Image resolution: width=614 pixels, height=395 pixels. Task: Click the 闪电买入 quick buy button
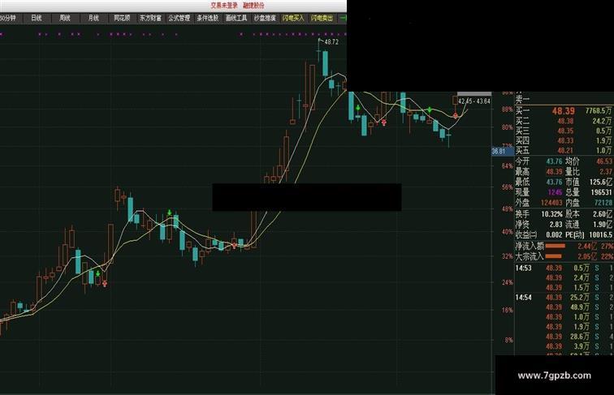pos(293,18)
